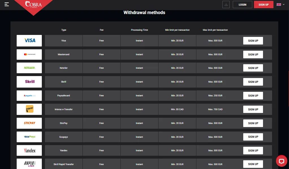Select the Skrill Rapid Transfer type cell

coord(64,164)
